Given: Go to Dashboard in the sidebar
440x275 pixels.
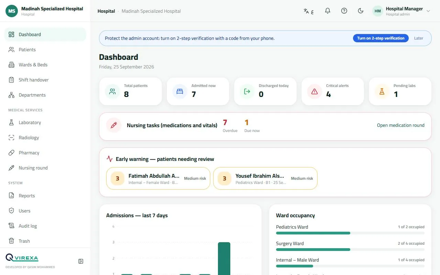Looking at the screenshot, I should 45,34.
